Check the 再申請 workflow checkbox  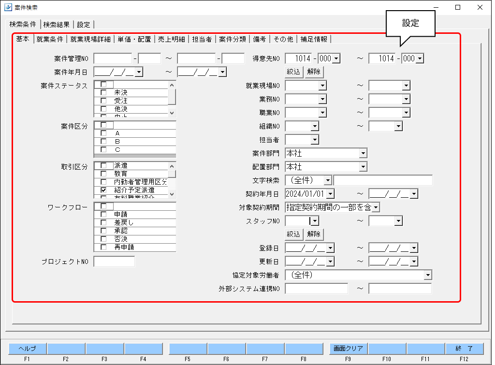tap(103, 247)
